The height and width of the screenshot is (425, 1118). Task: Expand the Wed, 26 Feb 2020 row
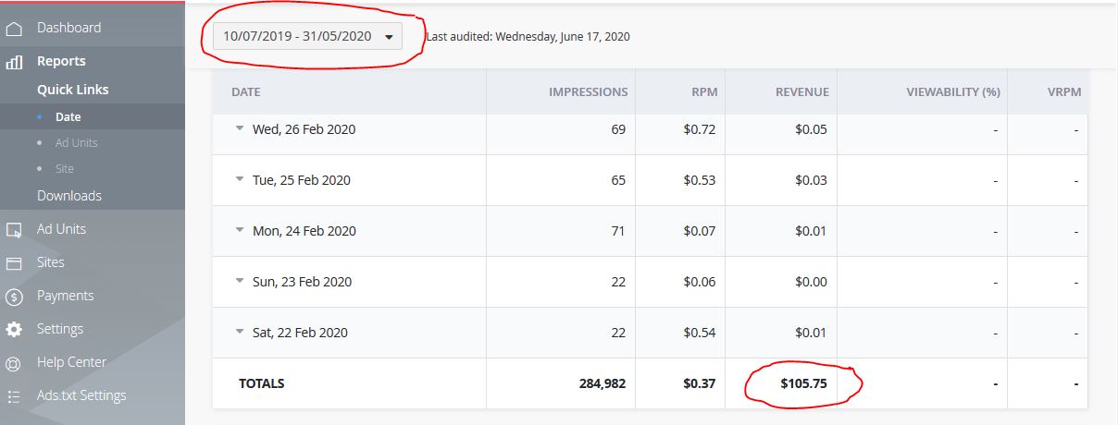[240, 129]
